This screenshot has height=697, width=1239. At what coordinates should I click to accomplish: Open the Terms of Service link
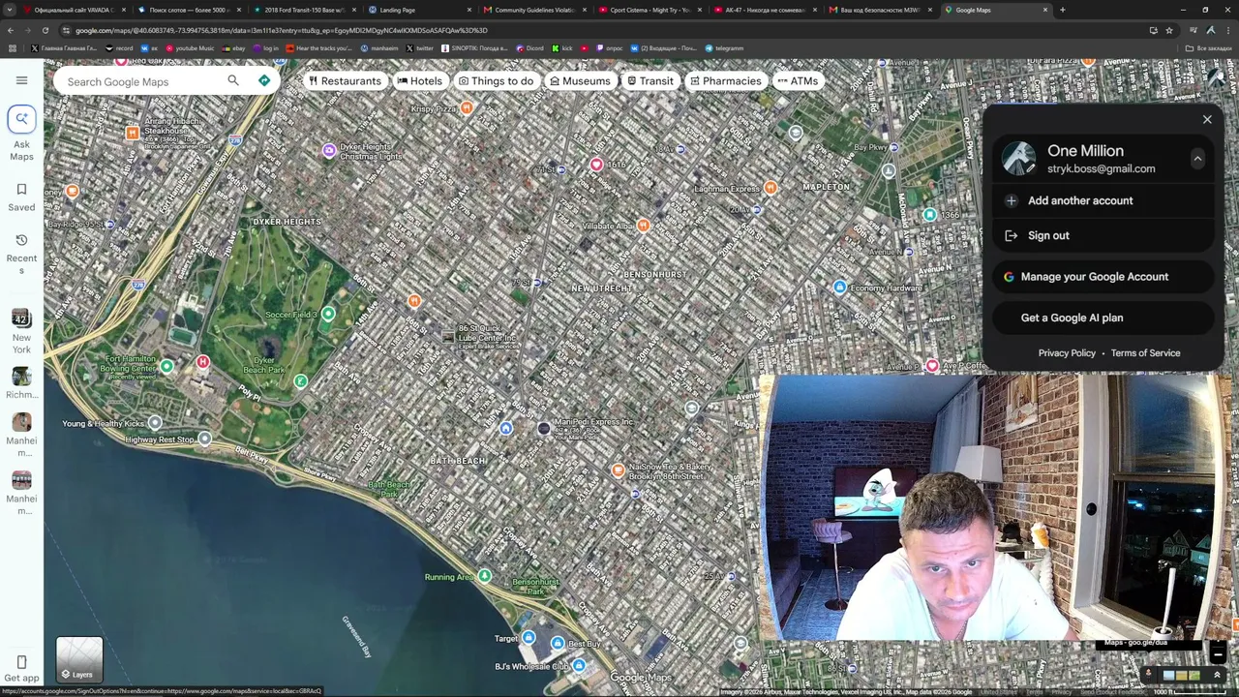[x=1145, y=353]
